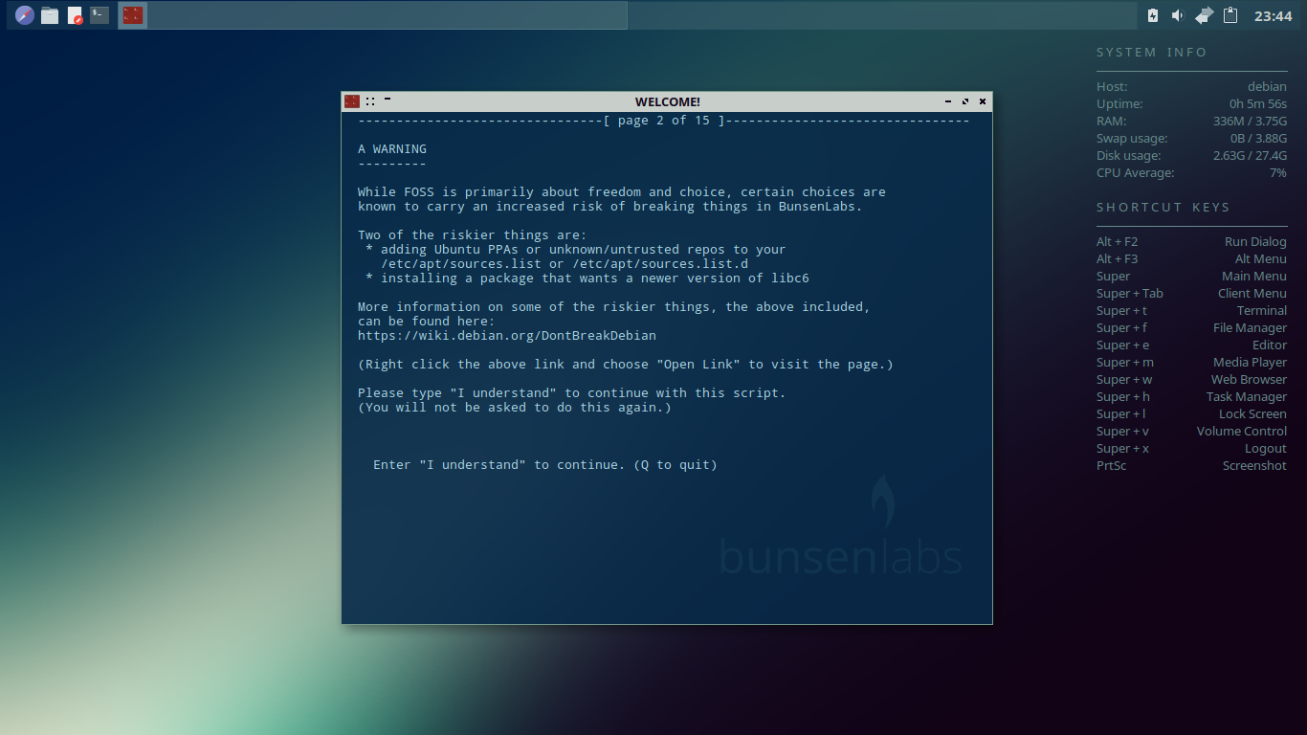Click the "Alt Menu" shortcut entry
The height and width of the screenshot is (735, 1307).
[1261, 259]
